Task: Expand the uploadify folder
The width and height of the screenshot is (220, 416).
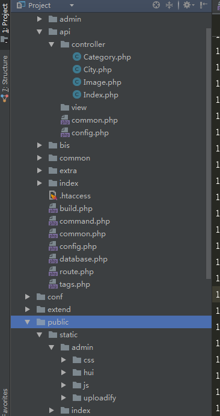Action: [64, 398]
